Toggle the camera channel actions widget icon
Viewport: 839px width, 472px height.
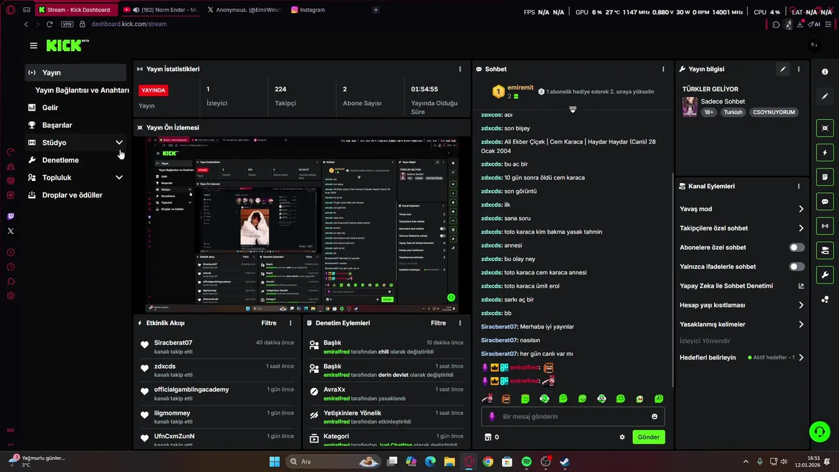pyautogui.click(x=825, y=250)
